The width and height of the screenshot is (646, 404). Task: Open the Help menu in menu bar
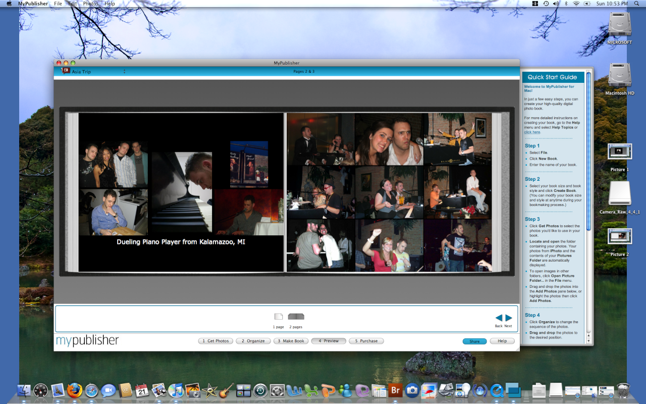pyautogui.click(x=110, y=4)
